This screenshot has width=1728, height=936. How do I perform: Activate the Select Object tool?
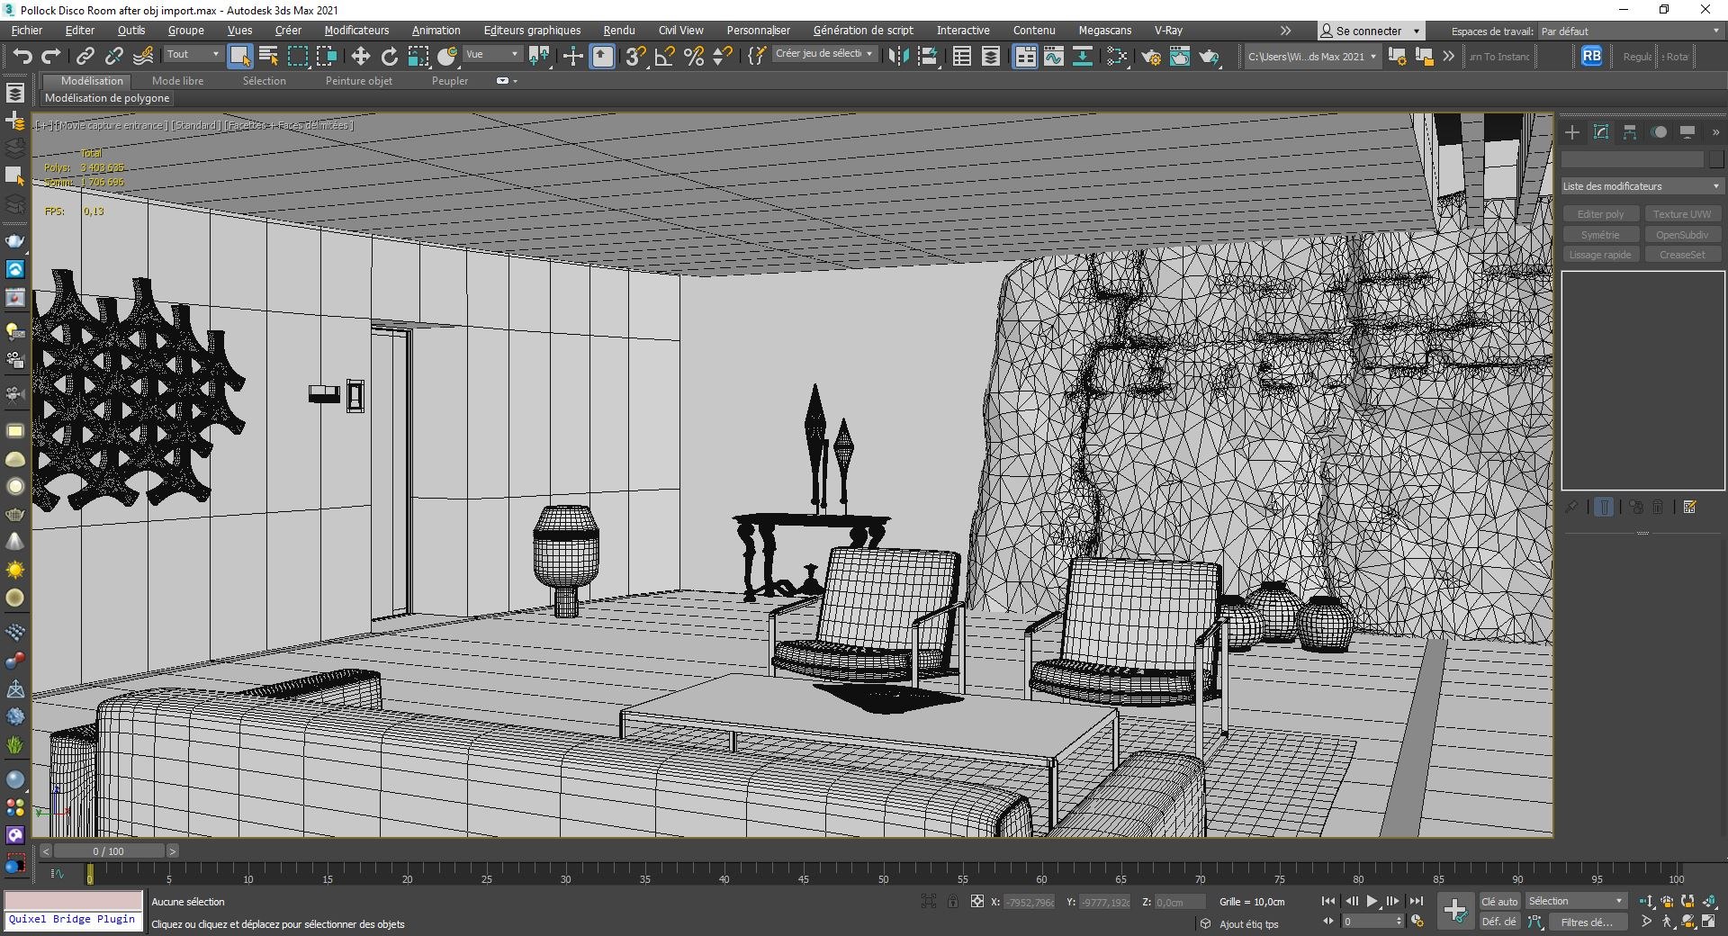pos(239,57)
